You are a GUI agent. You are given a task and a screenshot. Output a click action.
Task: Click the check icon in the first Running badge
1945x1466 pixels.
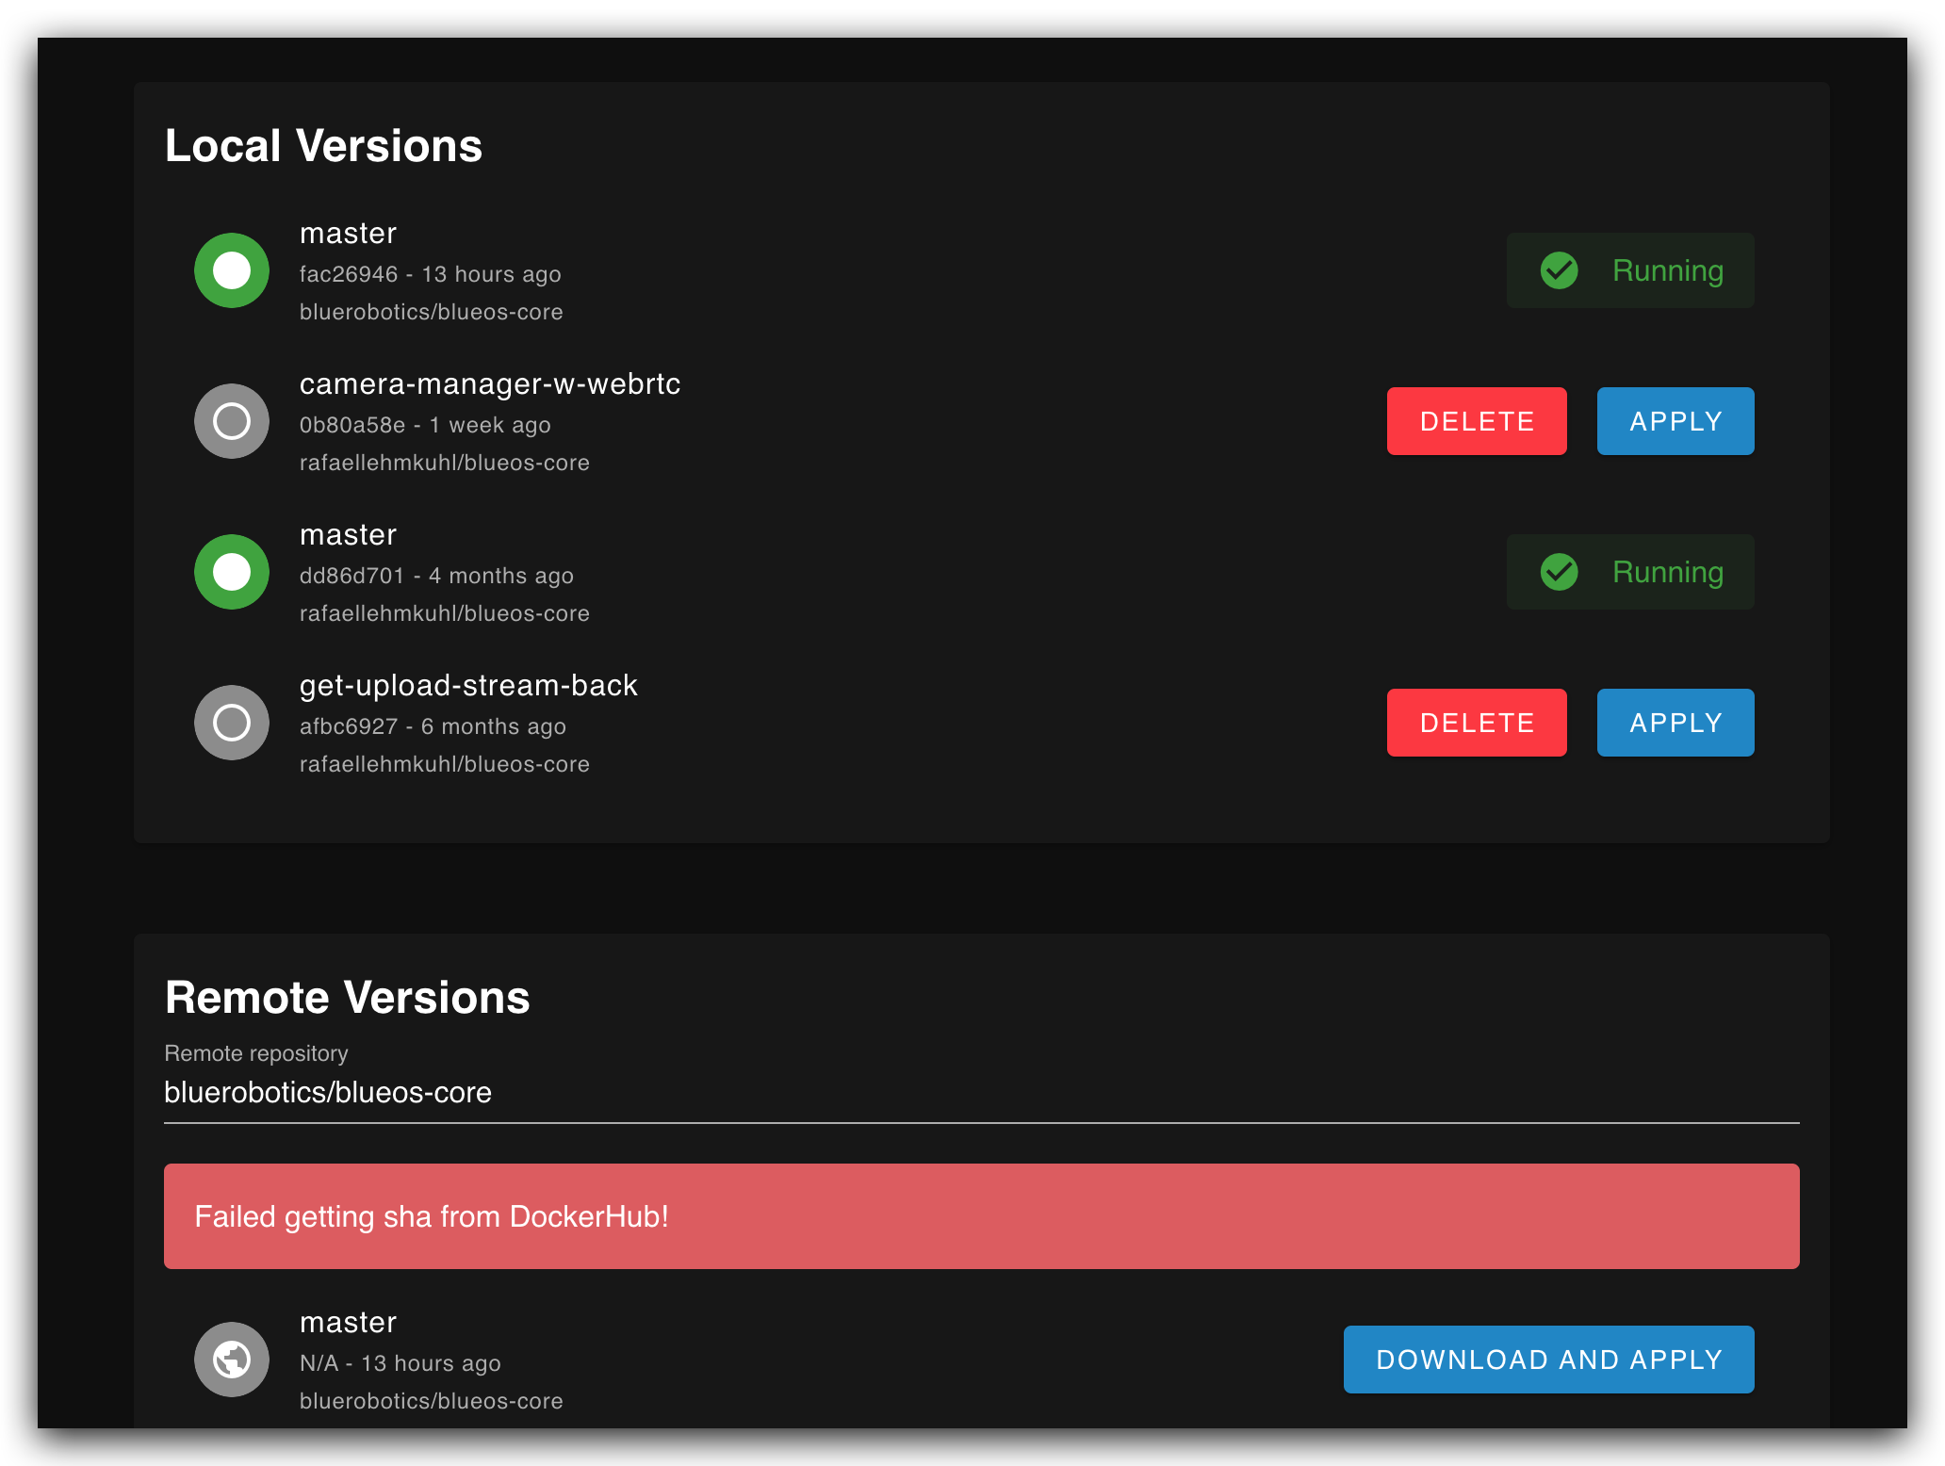[x=1560, y=270]
